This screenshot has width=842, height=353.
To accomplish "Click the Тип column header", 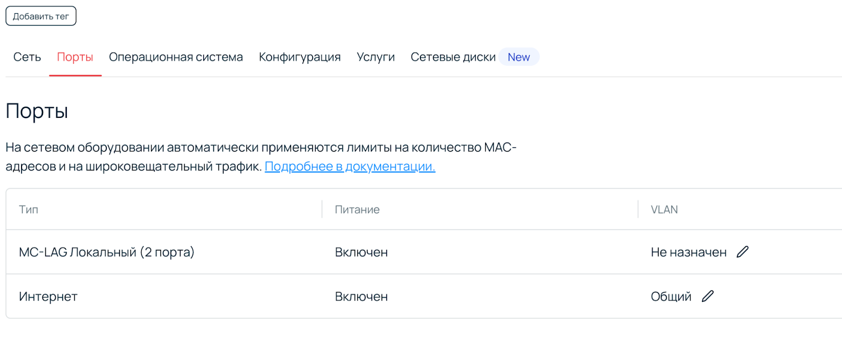I will (x=28, y=209).
